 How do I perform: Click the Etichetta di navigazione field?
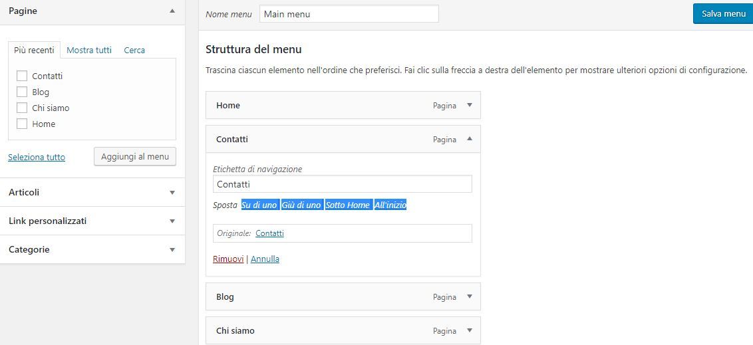(x=343, y=183)
